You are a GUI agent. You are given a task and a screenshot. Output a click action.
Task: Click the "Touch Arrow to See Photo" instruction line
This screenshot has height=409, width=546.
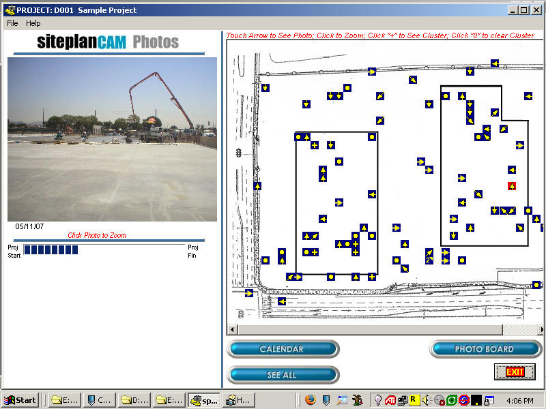pyautogui.click(x=380, y=35)
